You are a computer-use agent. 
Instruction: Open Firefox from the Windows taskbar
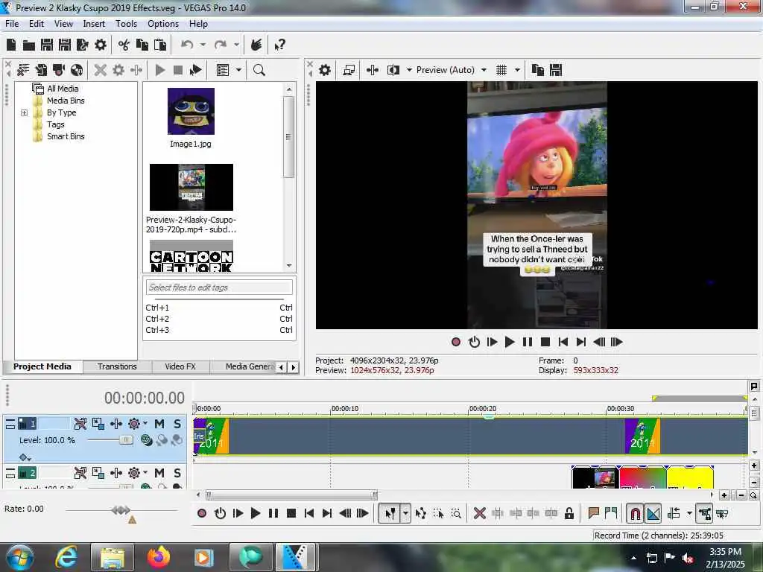(158, 557)
